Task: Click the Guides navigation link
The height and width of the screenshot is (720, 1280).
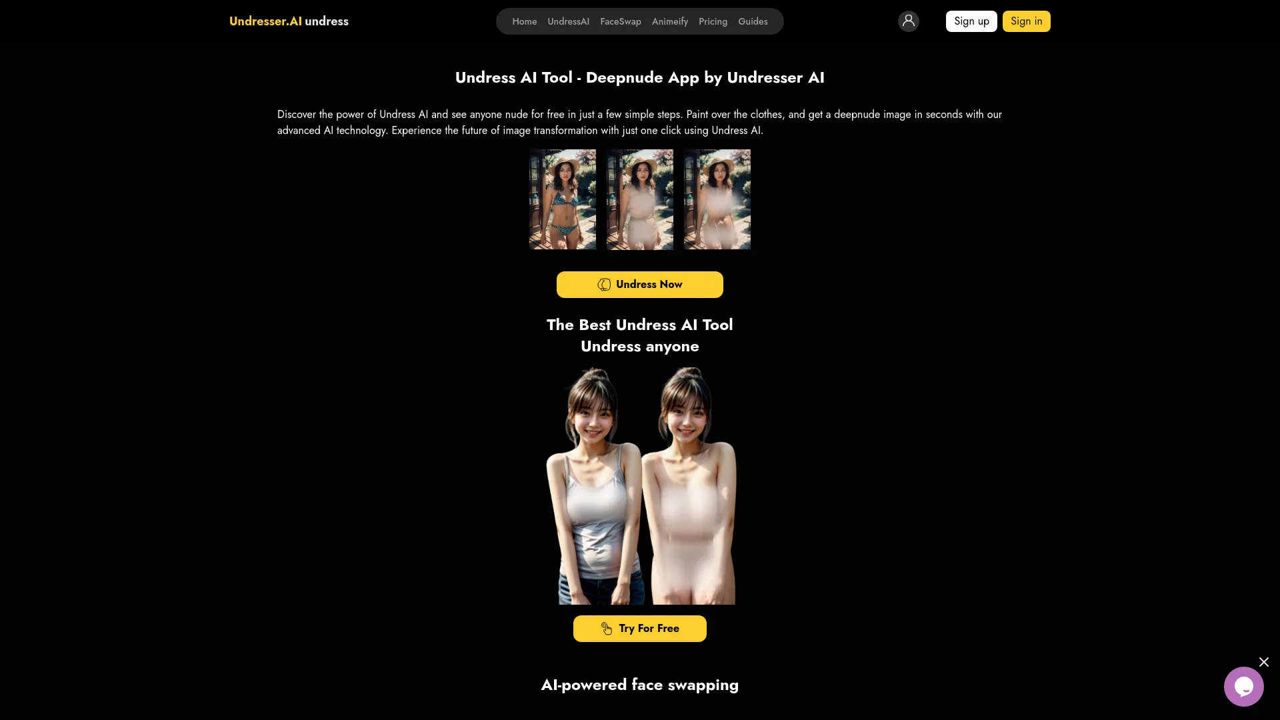Action: (x=753, y=21)
